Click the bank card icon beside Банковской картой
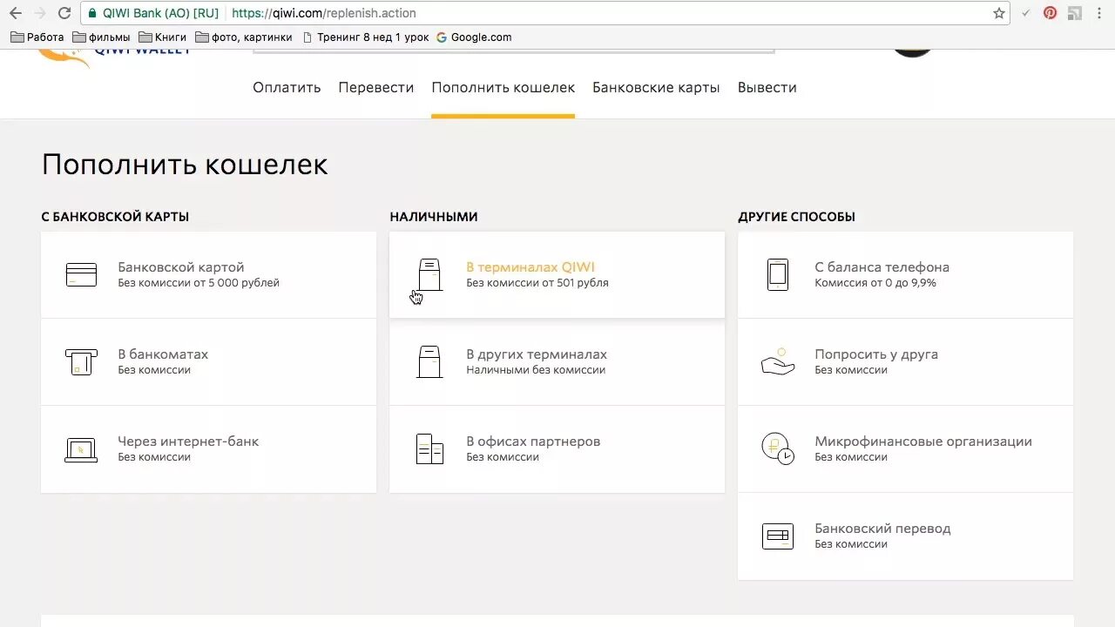Viewport: 1115px width, 627px height. [x=81, y=274]
